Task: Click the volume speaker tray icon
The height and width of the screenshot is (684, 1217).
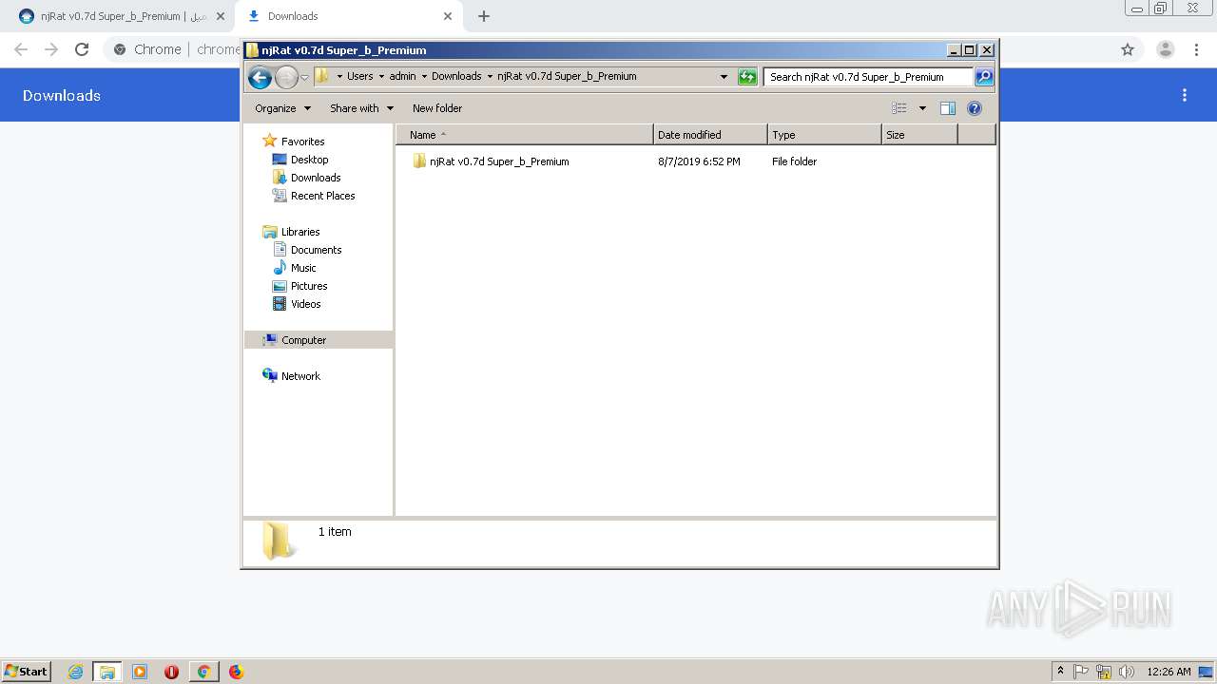Action: [x=1127, y=672]
